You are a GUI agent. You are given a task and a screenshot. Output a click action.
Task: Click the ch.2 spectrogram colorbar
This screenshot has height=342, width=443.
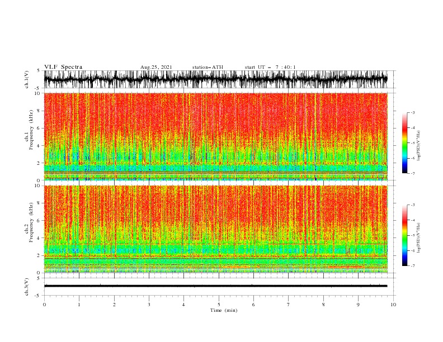405,235
